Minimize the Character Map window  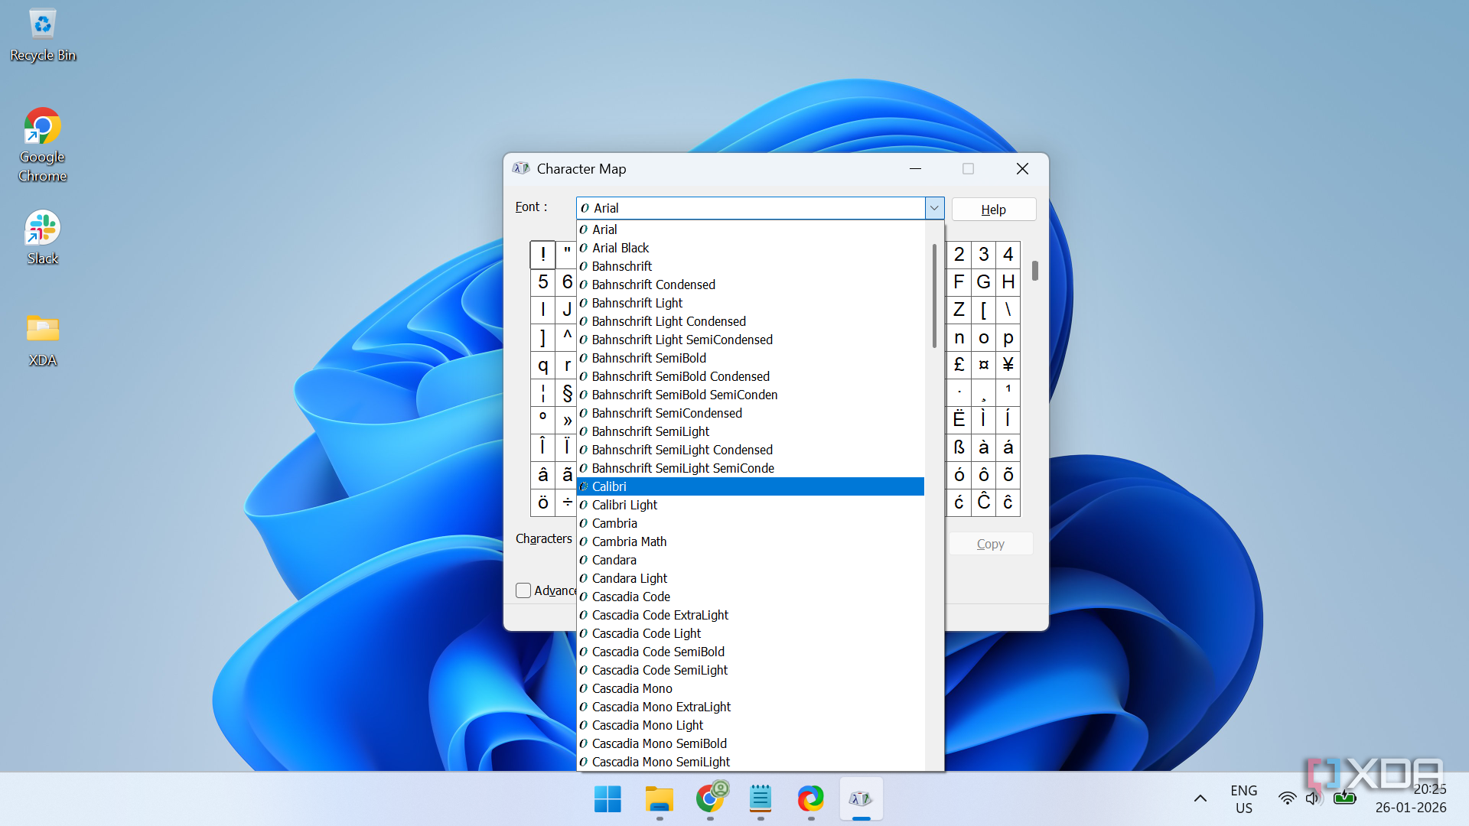pos(915,168)
